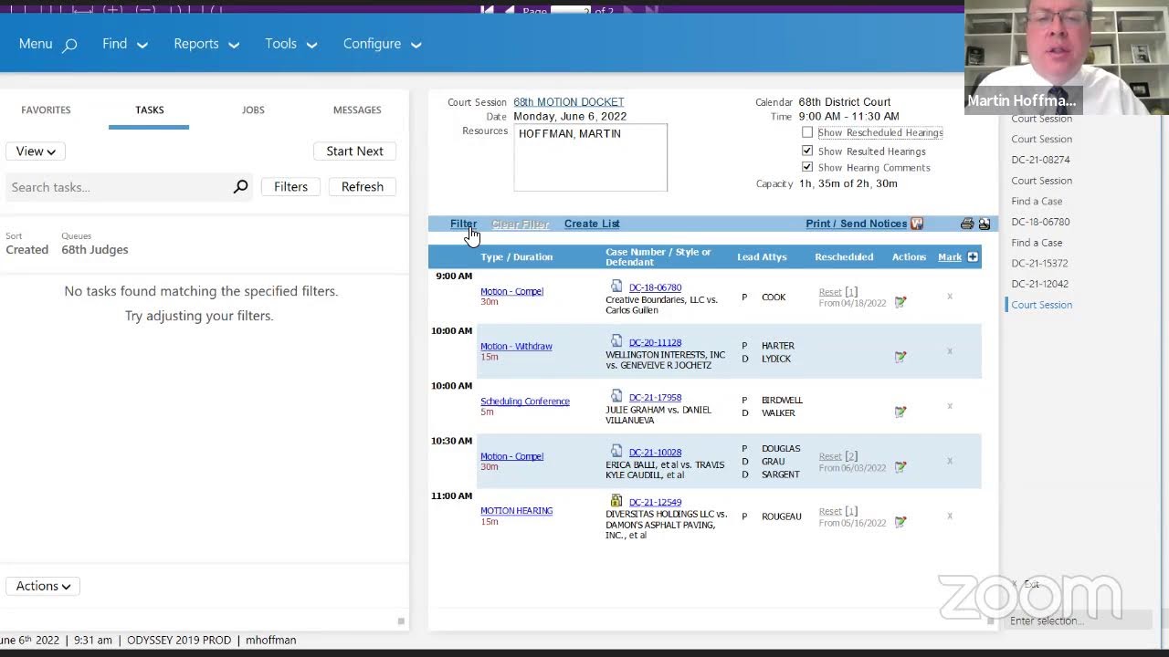Viewport: 1169px width, 657px height.
Task: Open case number DC-21-10028 link
Action: (x=655, y=452)
